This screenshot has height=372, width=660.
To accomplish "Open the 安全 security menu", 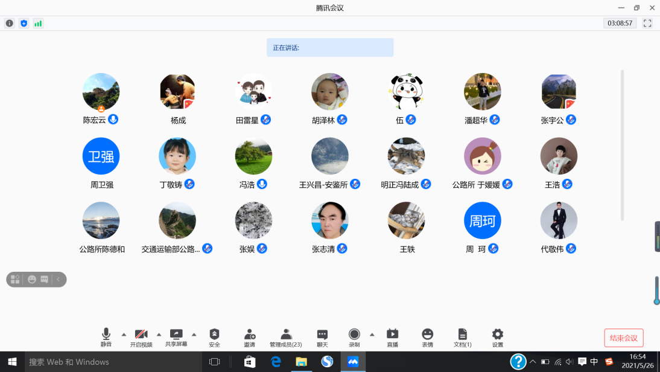I will click(214, 338).
